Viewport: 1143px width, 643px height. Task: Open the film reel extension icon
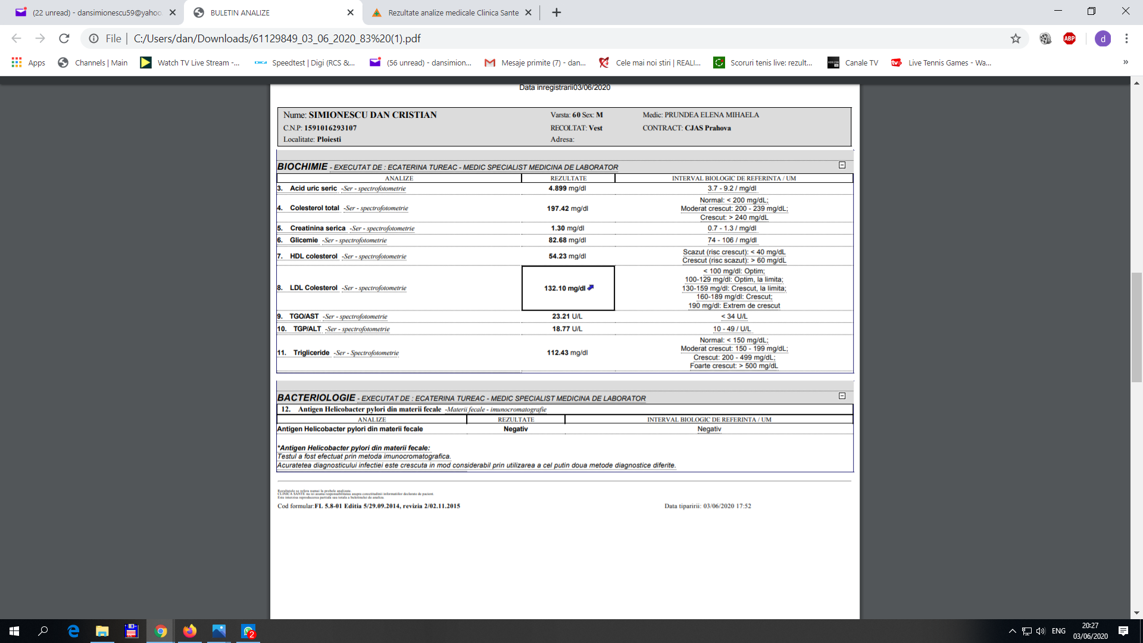pos(1045,39)
